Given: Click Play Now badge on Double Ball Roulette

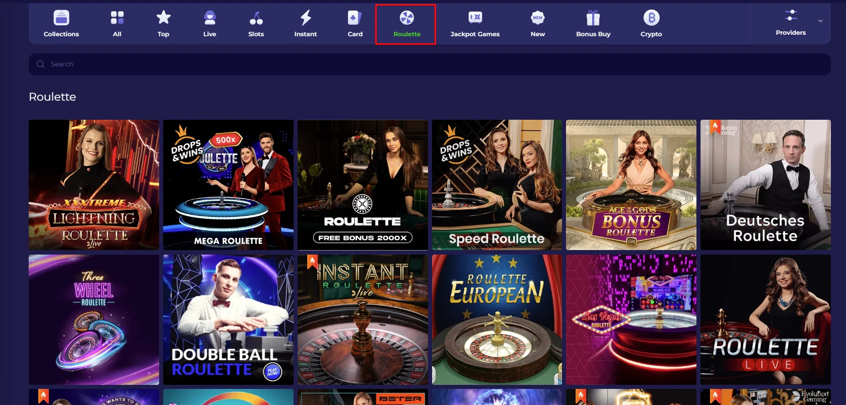Looking at the screenshot, I should [272, 372].
